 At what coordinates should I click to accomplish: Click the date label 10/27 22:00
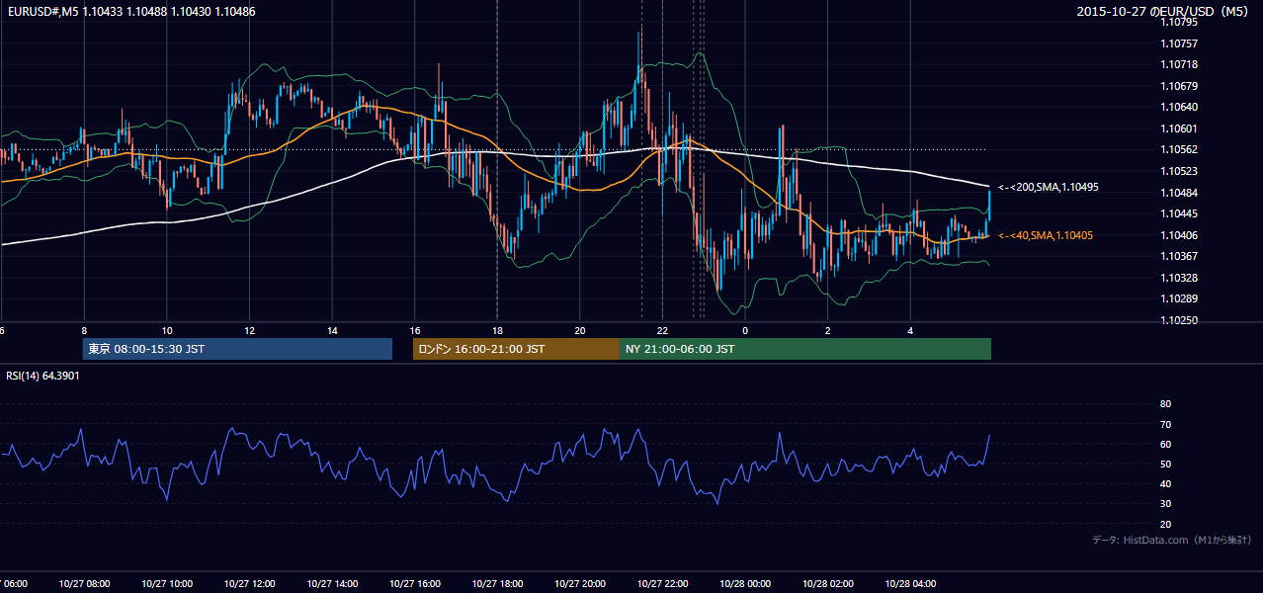tap(662, 584)
